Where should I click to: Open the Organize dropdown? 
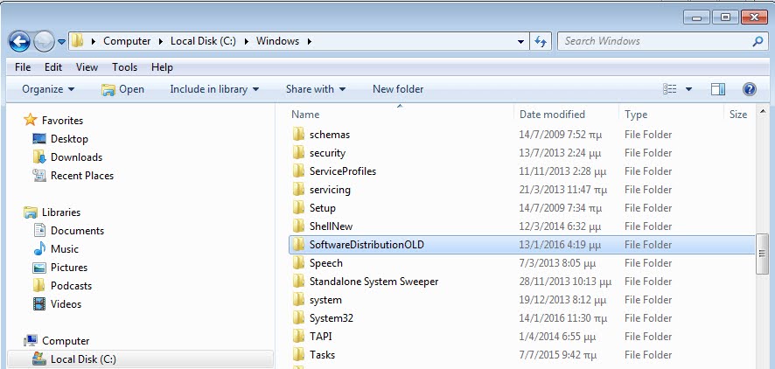pyautogui.click(x=48, y=89)
